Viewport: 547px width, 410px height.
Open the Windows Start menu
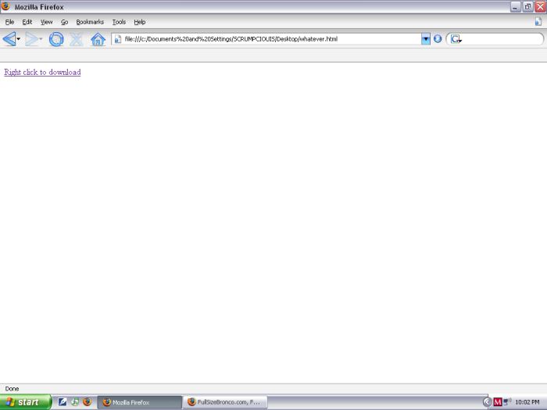[26, 402]
